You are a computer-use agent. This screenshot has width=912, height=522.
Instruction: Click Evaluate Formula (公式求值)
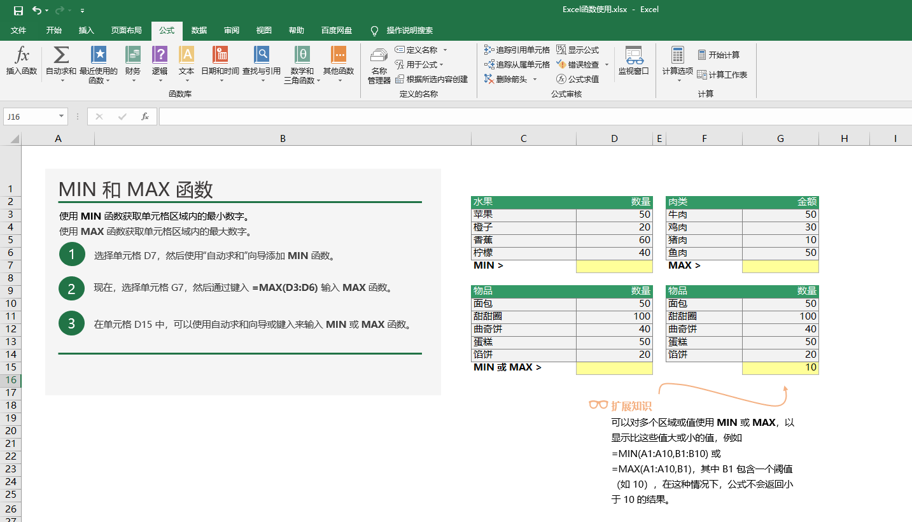pos(578,79)
